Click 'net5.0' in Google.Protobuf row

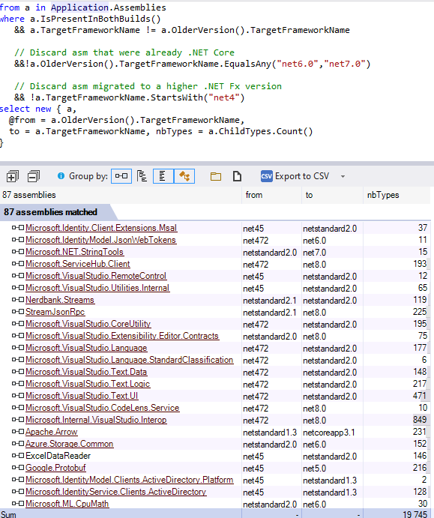[314, 468]
